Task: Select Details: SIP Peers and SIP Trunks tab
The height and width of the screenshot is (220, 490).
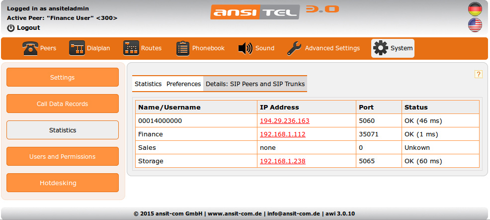Action: click(255, 84)
